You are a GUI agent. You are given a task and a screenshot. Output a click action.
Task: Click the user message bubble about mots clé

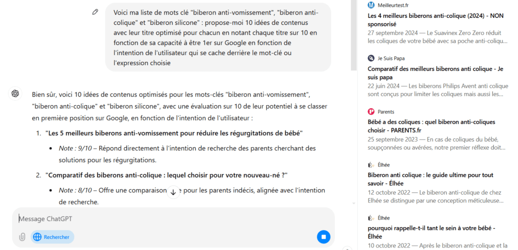pos(218,37)
